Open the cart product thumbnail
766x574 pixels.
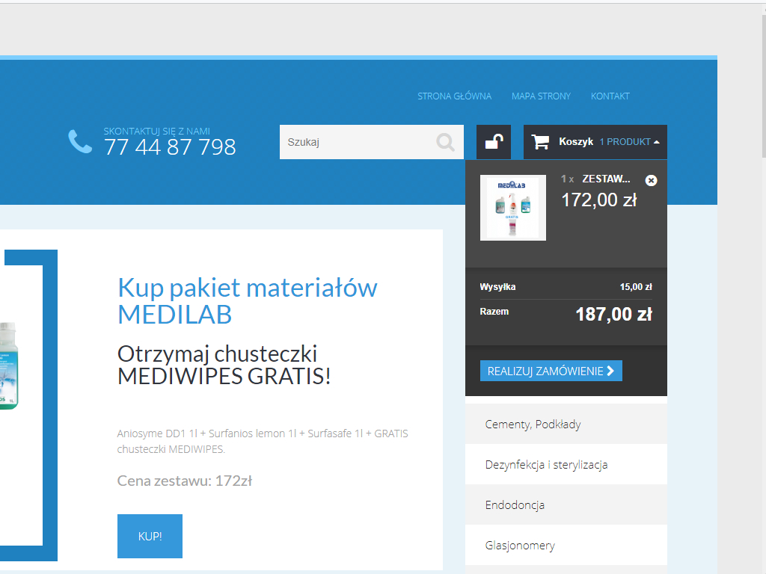click(513, 208)
